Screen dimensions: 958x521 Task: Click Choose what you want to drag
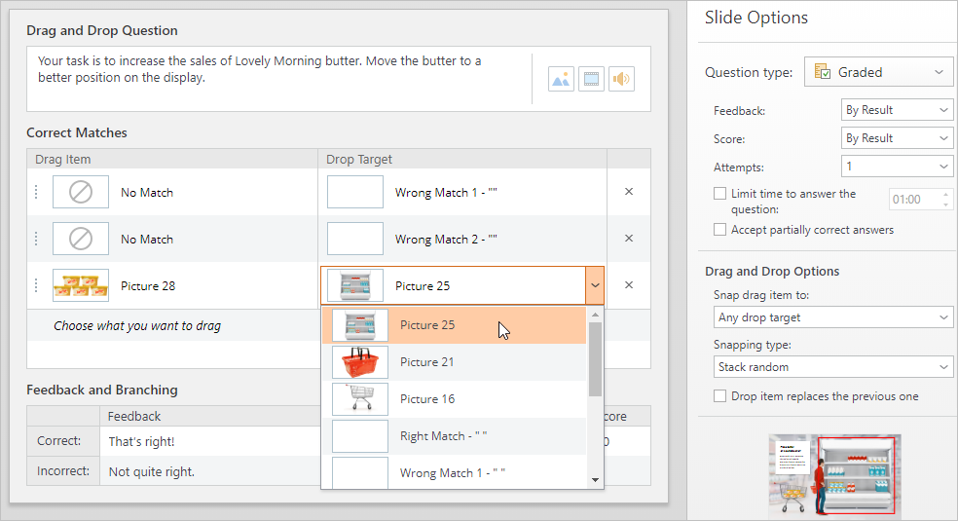click(x=137, y=326)
